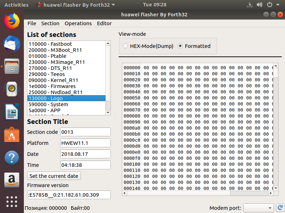Click the clock Tue 09:28
The height and width of the screenshot is (213, 285).
click(x=155, y=5)
